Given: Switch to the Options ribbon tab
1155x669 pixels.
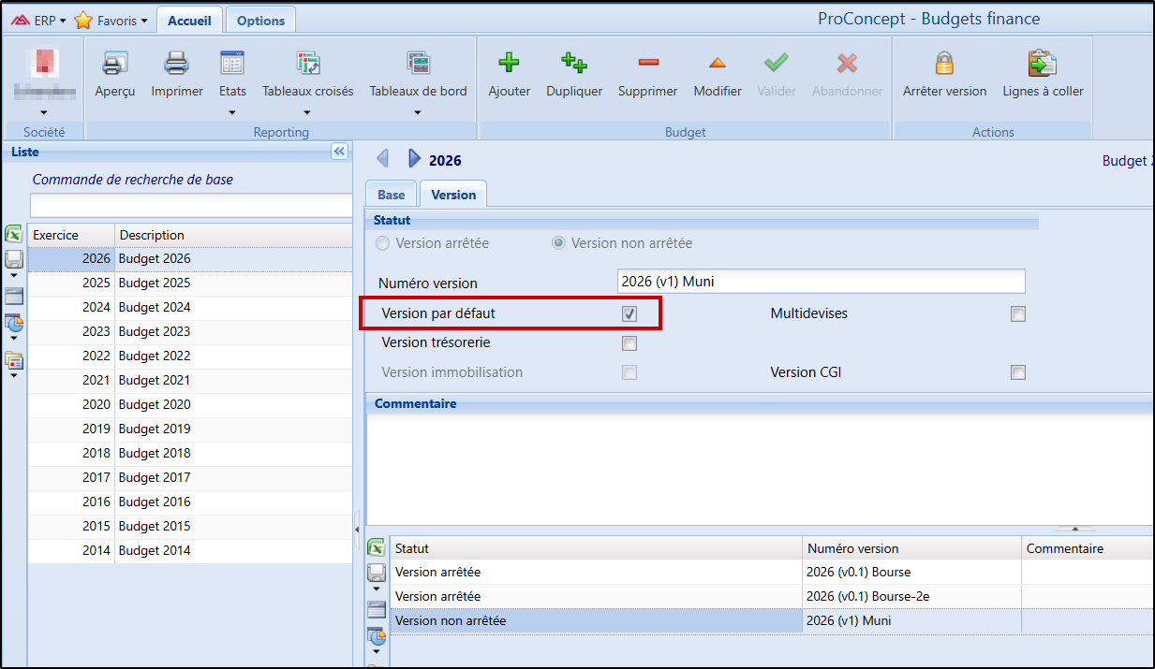Looking at the screenshot, I should 260,21.
